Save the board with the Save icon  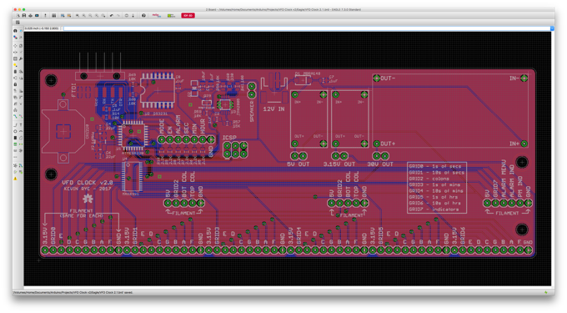pyautogui.click(x=24, y=16)
